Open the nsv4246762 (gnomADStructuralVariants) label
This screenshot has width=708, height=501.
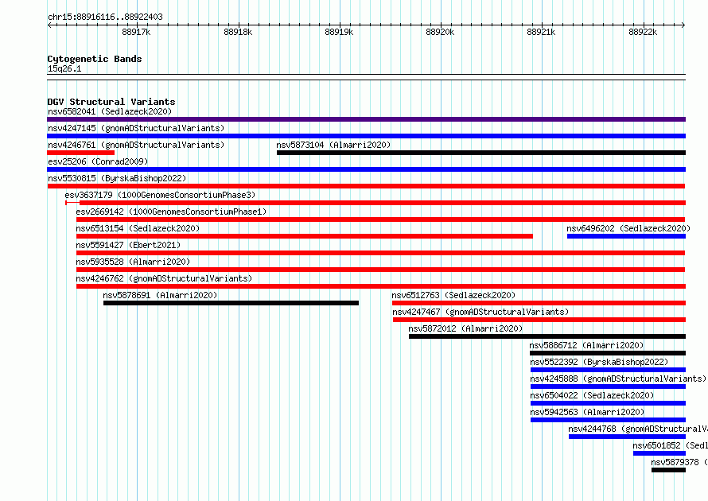coord(164,278)
